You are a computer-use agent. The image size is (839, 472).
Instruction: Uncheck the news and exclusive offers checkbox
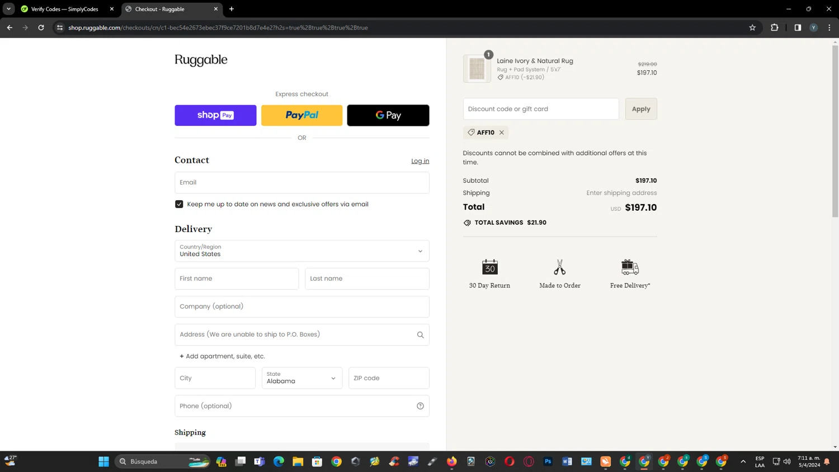tap(179, 204)
